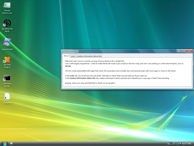Click the bold SScript text
Viewport: 194px width, 146px height.
[x=68, y=66]
